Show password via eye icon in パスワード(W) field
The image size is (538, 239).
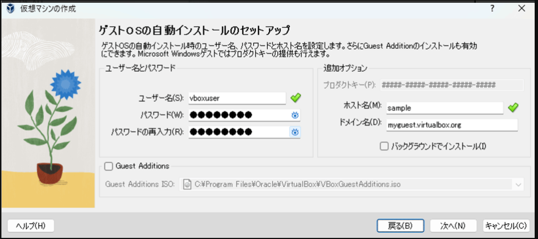[x=295, y=116]
